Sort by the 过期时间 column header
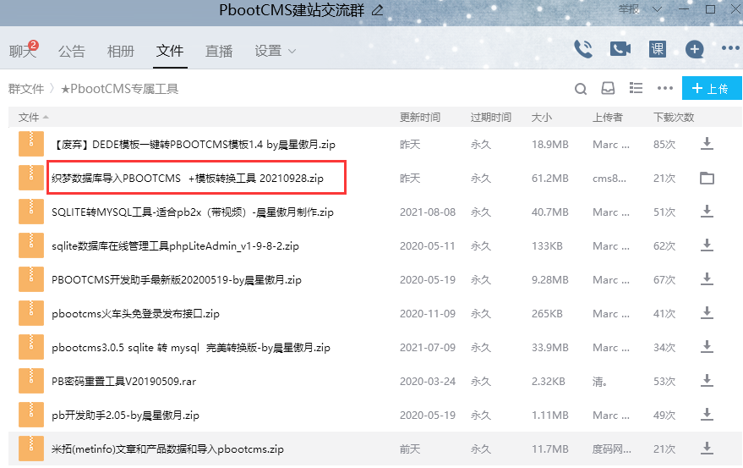Viewport: 743px width, 468px height. click(x=491, y=118)
